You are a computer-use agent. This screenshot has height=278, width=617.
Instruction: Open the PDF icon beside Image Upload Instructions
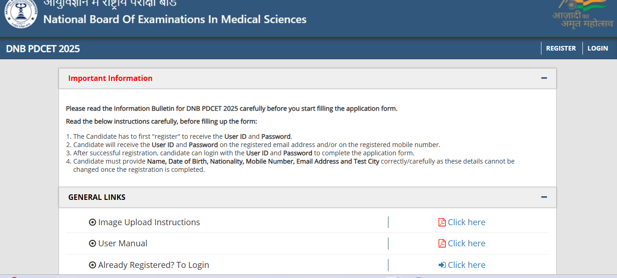pos(441,221)
